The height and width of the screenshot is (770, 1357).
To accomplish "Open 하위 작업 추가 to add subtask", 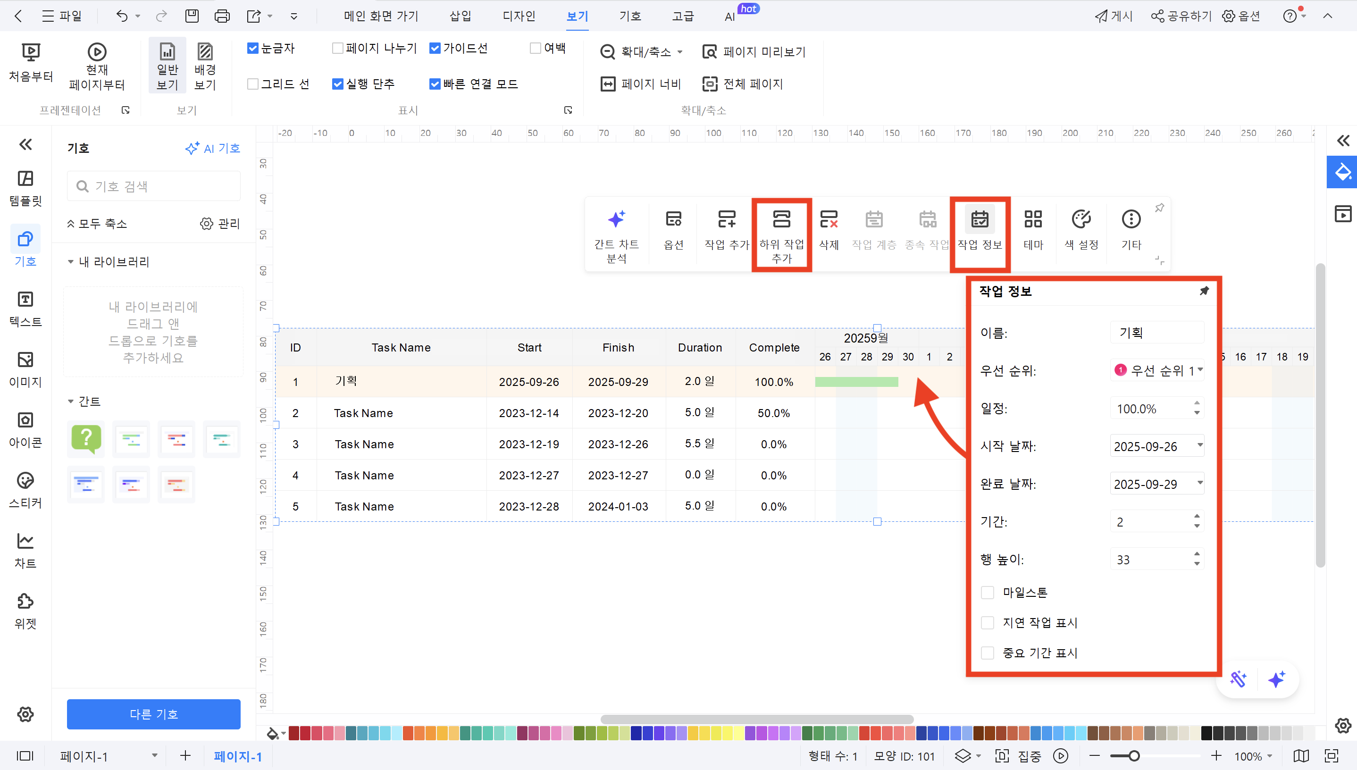I will click(781, 233).
